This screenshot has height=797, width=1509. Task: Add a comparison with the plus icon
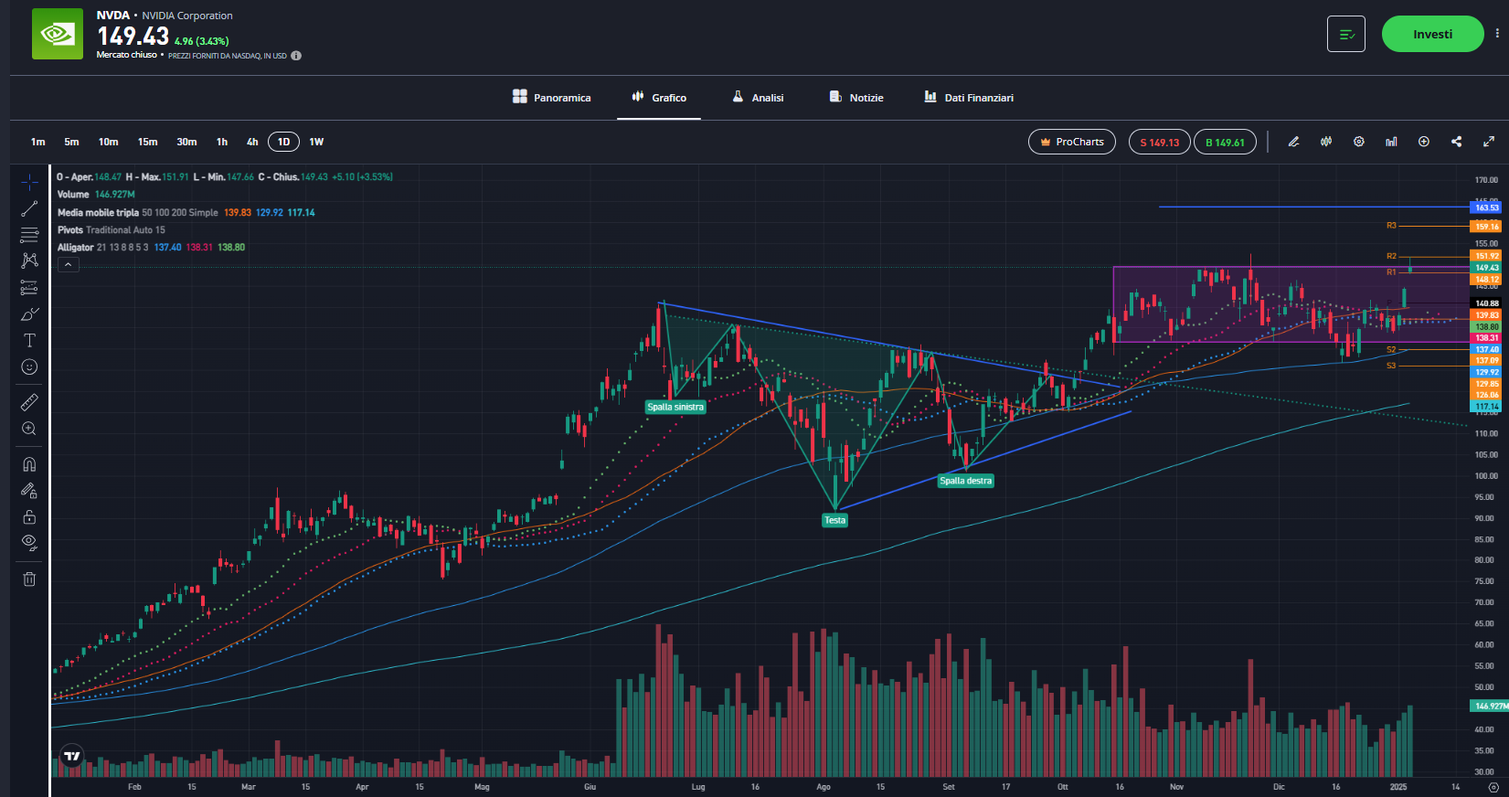pyautogui.click(x=1424, y=142)
